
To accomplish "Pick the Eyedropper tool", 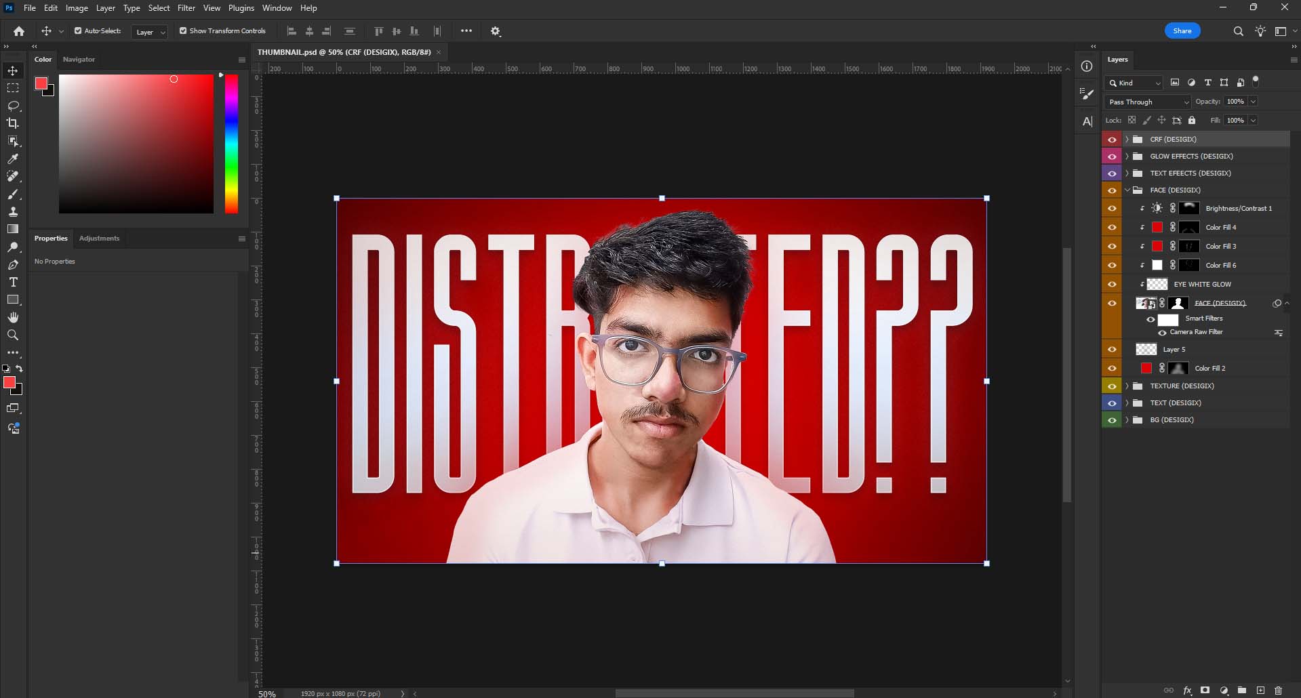I will (13, 159).
